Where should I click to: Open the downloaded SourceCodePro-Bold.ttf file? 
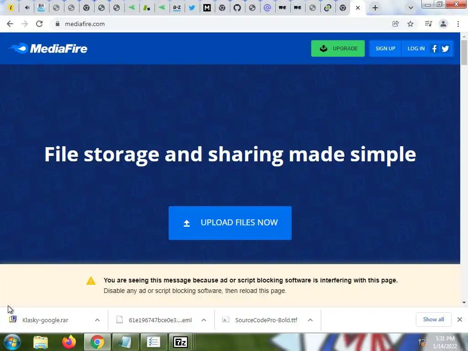pyautogui.click(x=266, y=320)
